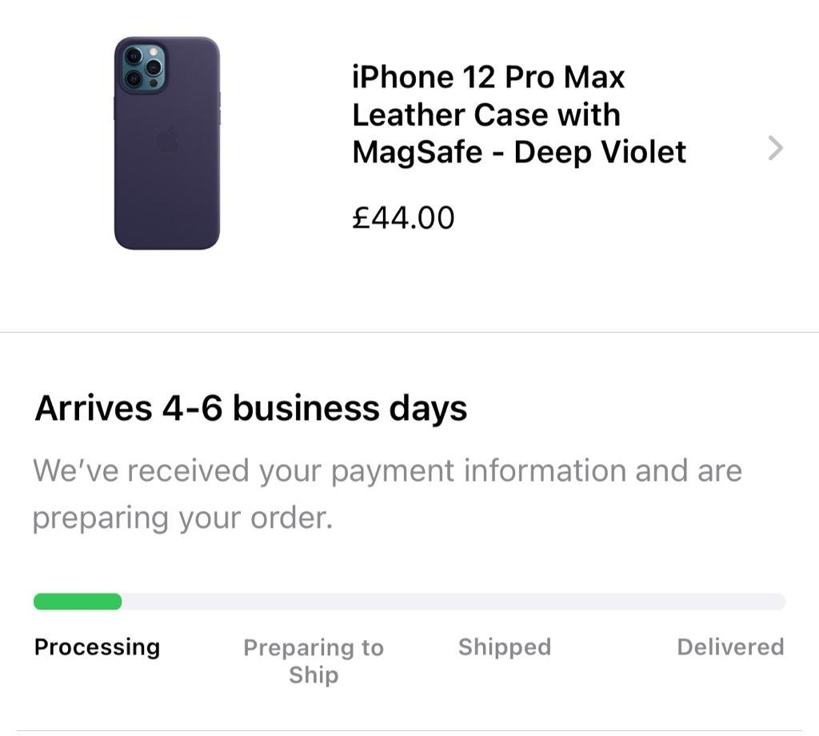Click the "Leather Case with" title line

click(485, 115)
